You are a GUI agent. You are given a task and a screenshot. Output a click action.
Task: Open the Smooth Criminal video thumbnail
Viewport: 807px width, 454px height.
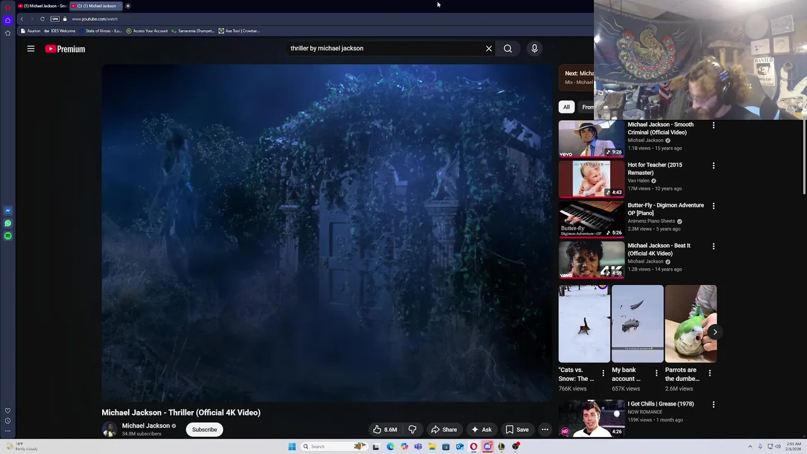tap(591, 138)
